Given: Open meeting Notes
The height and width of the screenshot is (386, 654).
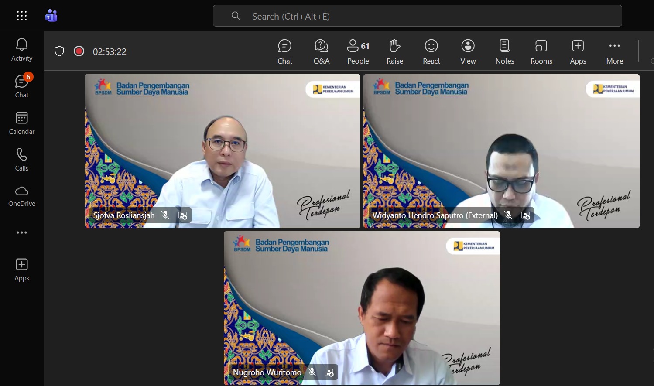Looking at the screenshot, I should (x=504, y=51).
